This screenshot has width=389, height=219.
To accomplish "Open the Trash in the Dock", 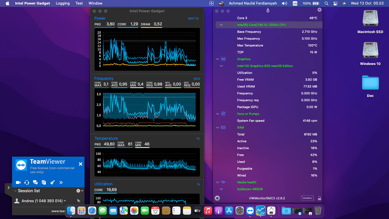I will 318,211.
